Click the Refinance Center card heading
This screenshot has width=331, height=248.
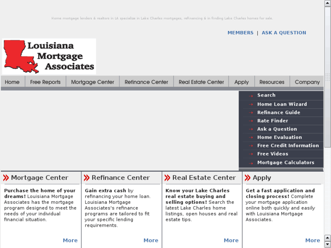pyautogui.click(x=121, y=178)
